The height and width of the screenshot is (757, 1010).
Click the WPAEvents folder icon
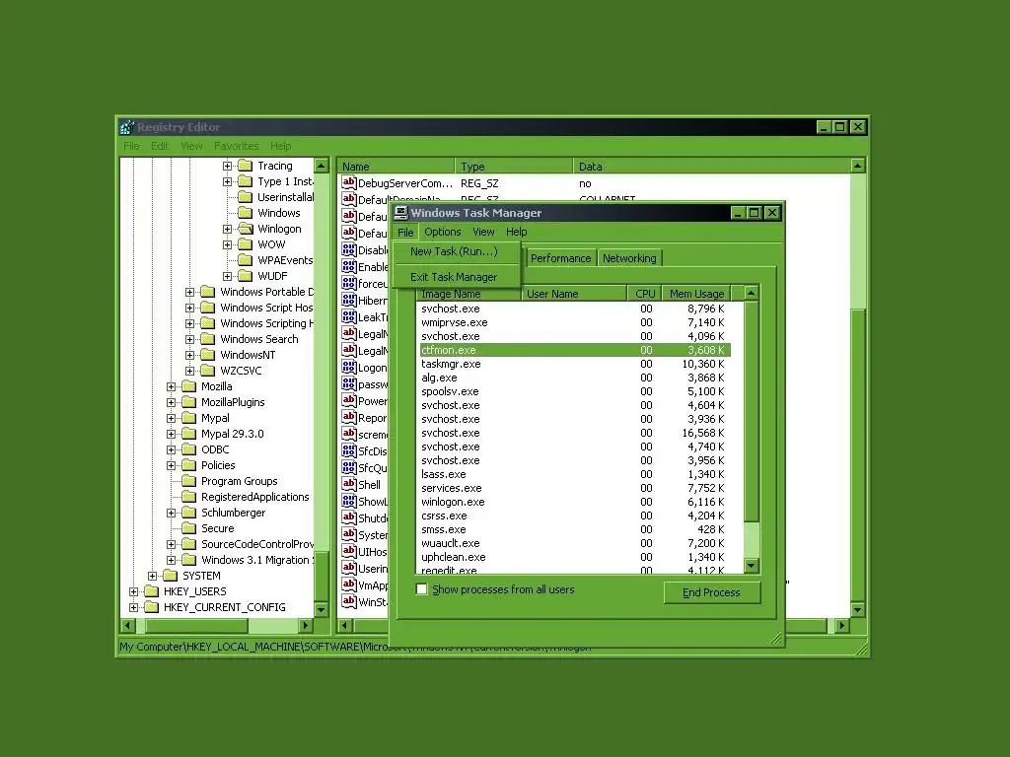pos(246,260)
